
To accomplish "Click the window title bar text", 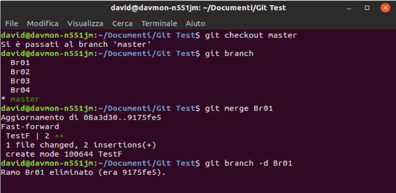I will click(x=198, y=8).
